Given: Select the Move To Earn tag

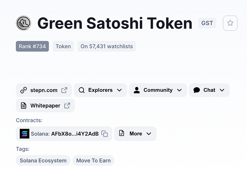Looking at the screenshot, I should (x=94, y=161).
